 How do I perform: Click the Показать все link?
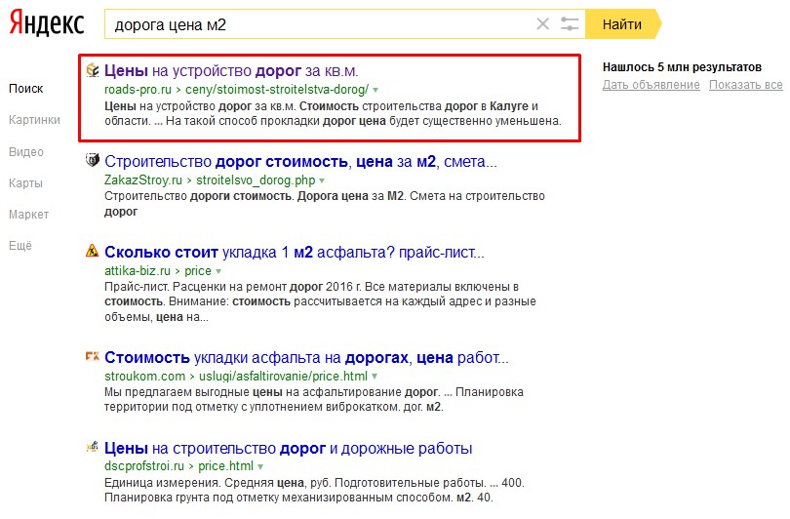[746, 85]
